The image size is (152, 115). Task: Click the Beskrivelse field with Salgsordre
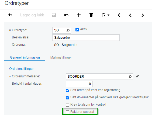86,38
